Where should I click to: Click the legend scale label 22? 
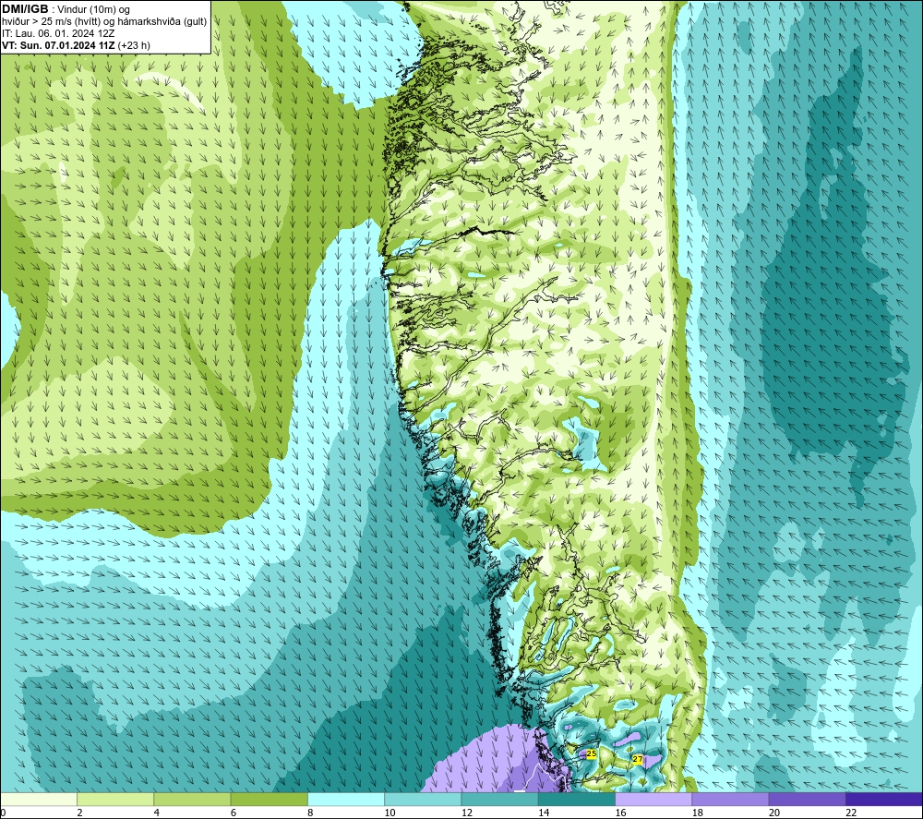851,813
